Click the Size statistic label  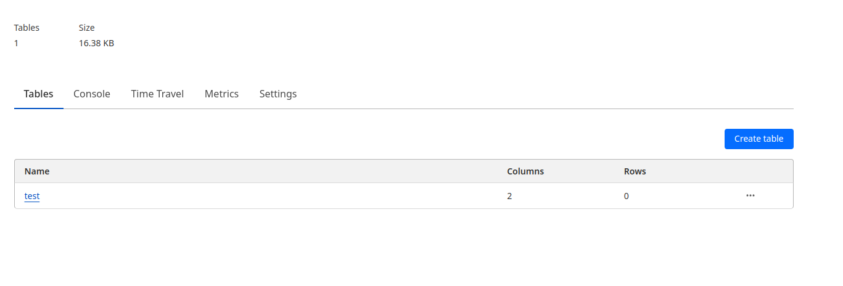click(87, 28)
